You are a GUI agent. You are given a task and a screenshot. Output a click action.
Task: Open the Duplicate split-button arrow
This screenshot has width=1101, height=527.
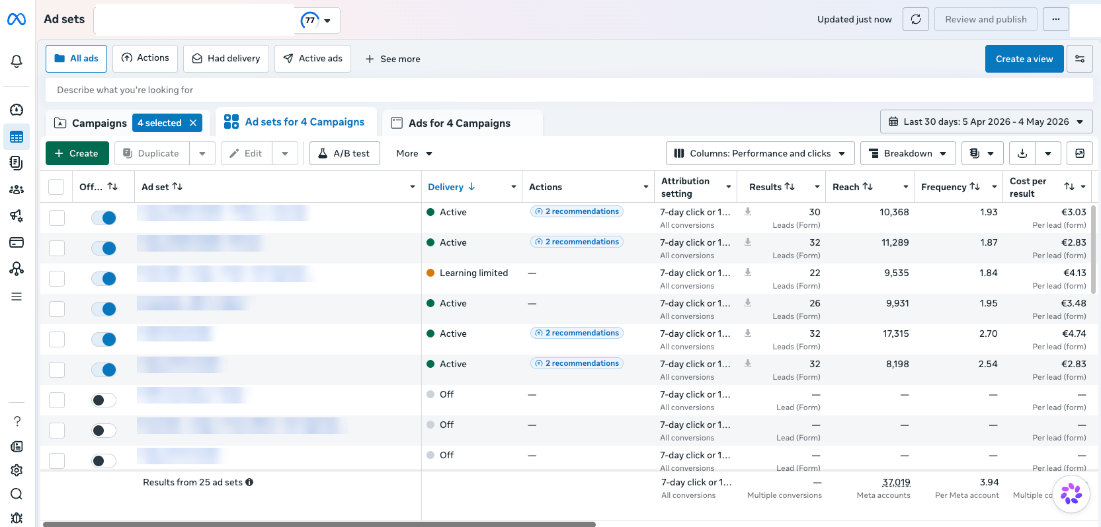(202, 153)
